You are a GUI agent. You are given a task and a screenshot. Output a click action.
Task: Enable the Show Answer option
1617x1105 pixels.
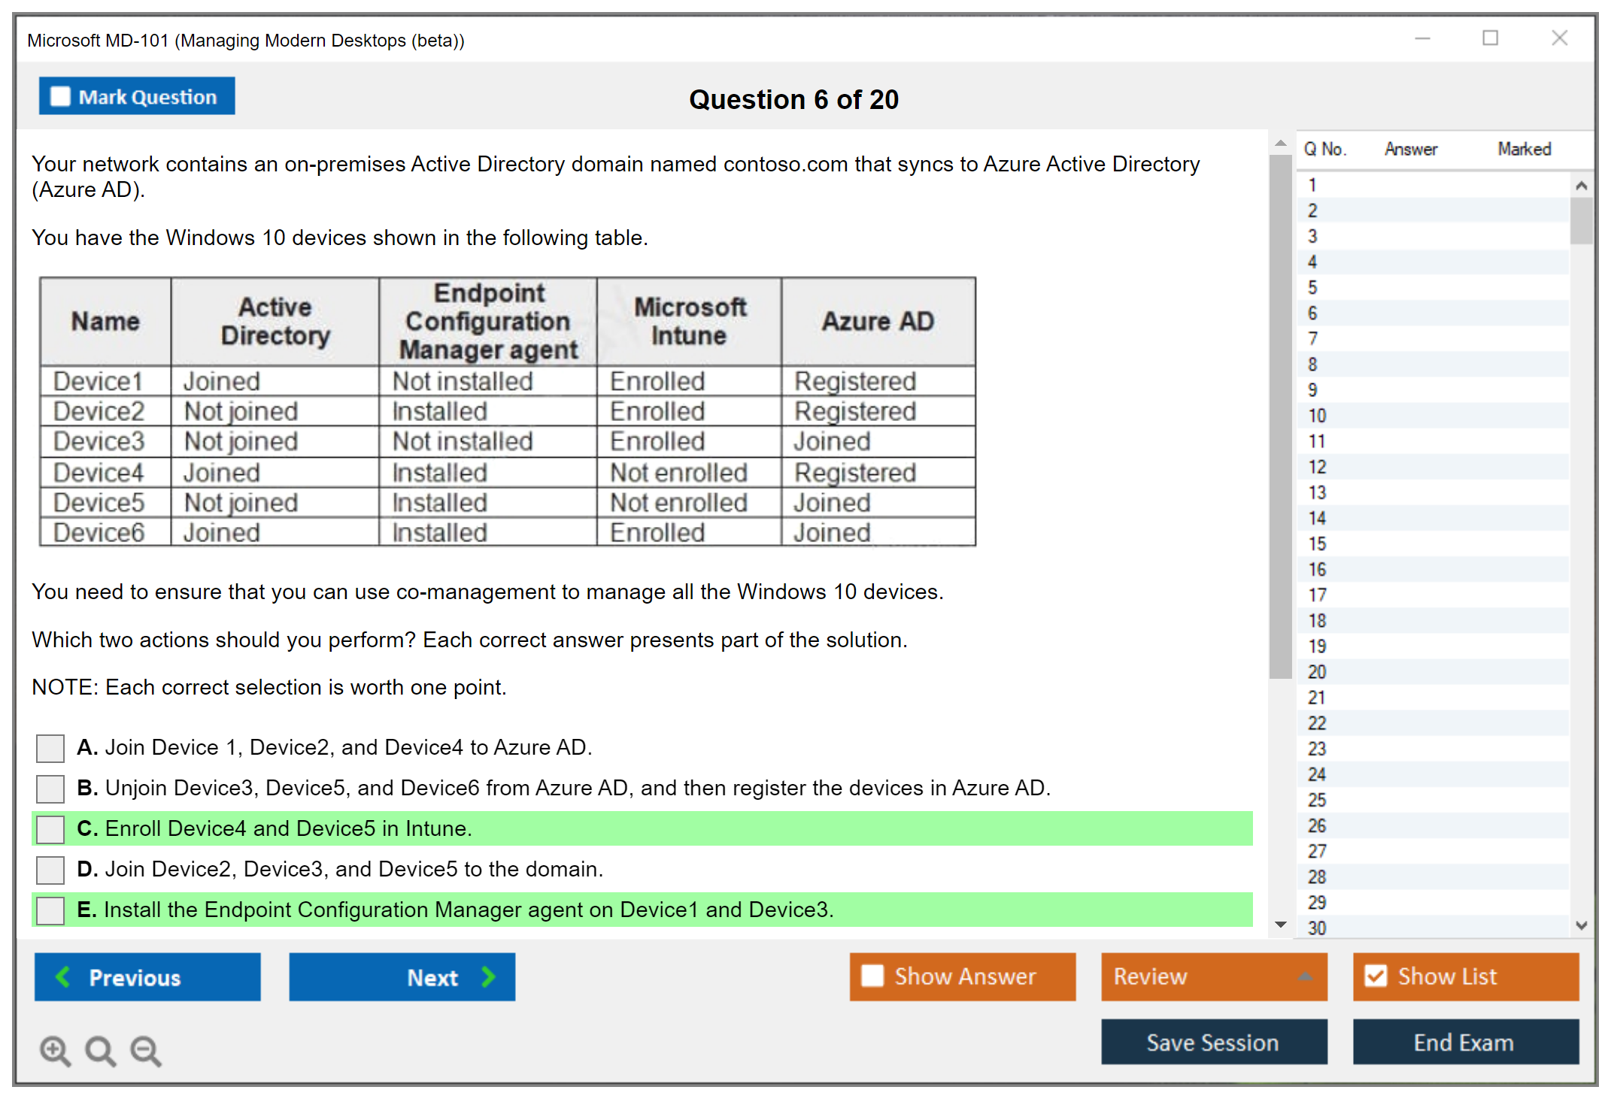click(x=872, y=976)
